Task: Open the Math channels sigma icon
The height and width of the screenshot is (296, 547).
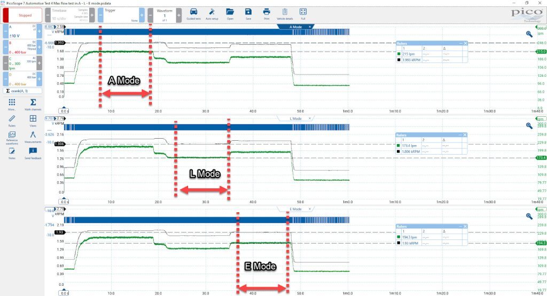Action: (33, 104)
